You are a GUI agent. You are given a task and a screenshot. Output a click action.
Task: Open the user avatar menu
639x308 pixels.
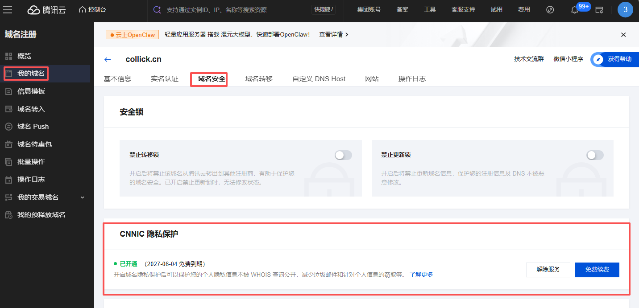coord(625,10)
